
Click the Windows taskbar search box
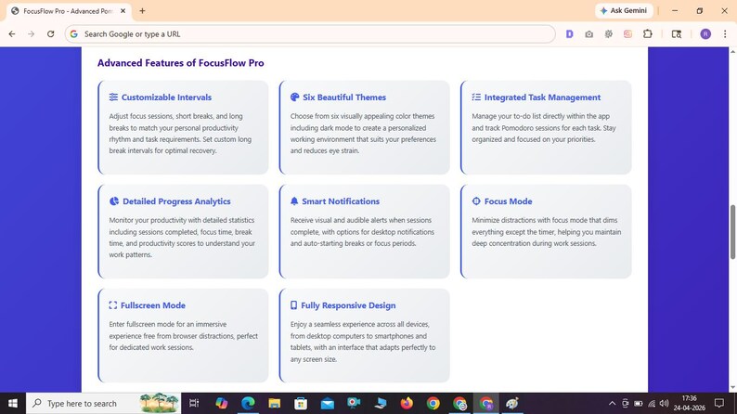(x=103, y=403)
